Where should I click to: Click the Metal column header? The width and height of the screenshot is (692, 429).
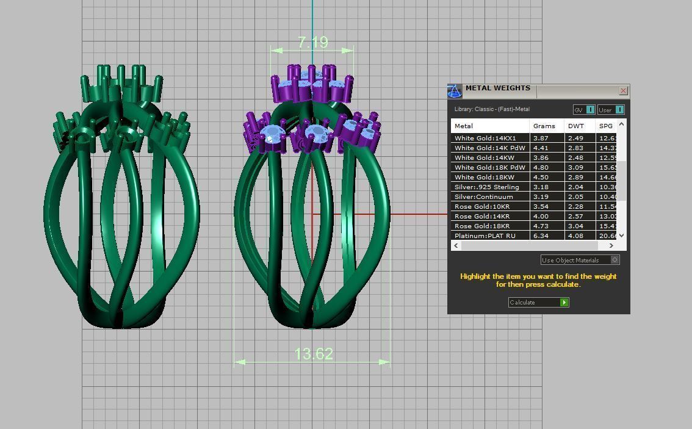(490, 126)
